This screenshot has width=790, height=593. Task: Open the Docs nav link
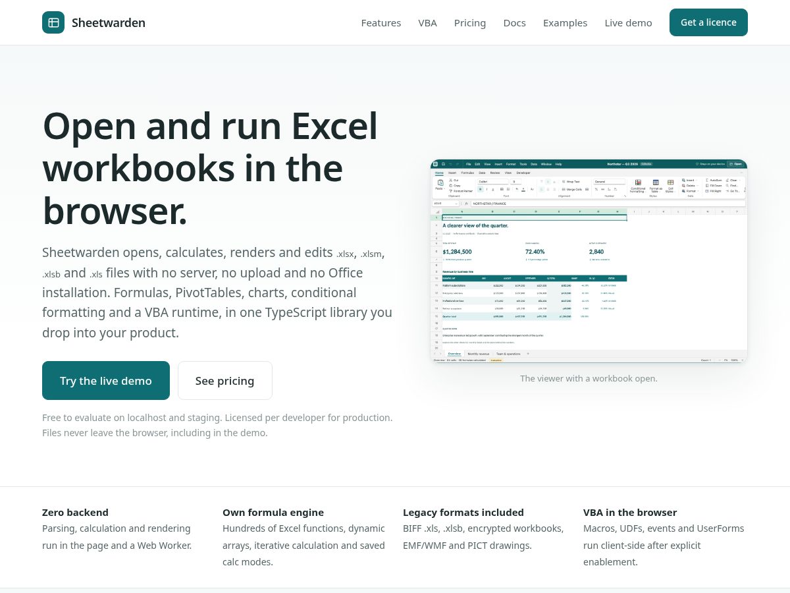tap(514, 22)
